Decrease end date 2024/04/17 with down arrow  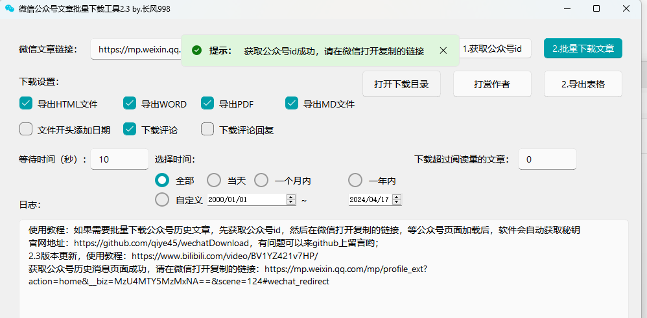pyautogui.click(x=397, y=203)
